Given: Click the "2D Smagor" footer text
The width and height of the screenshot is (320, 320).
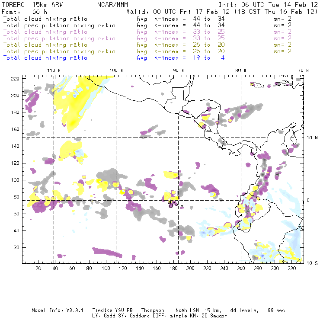Looking at the screenshot, I should [x=214, y=316].
